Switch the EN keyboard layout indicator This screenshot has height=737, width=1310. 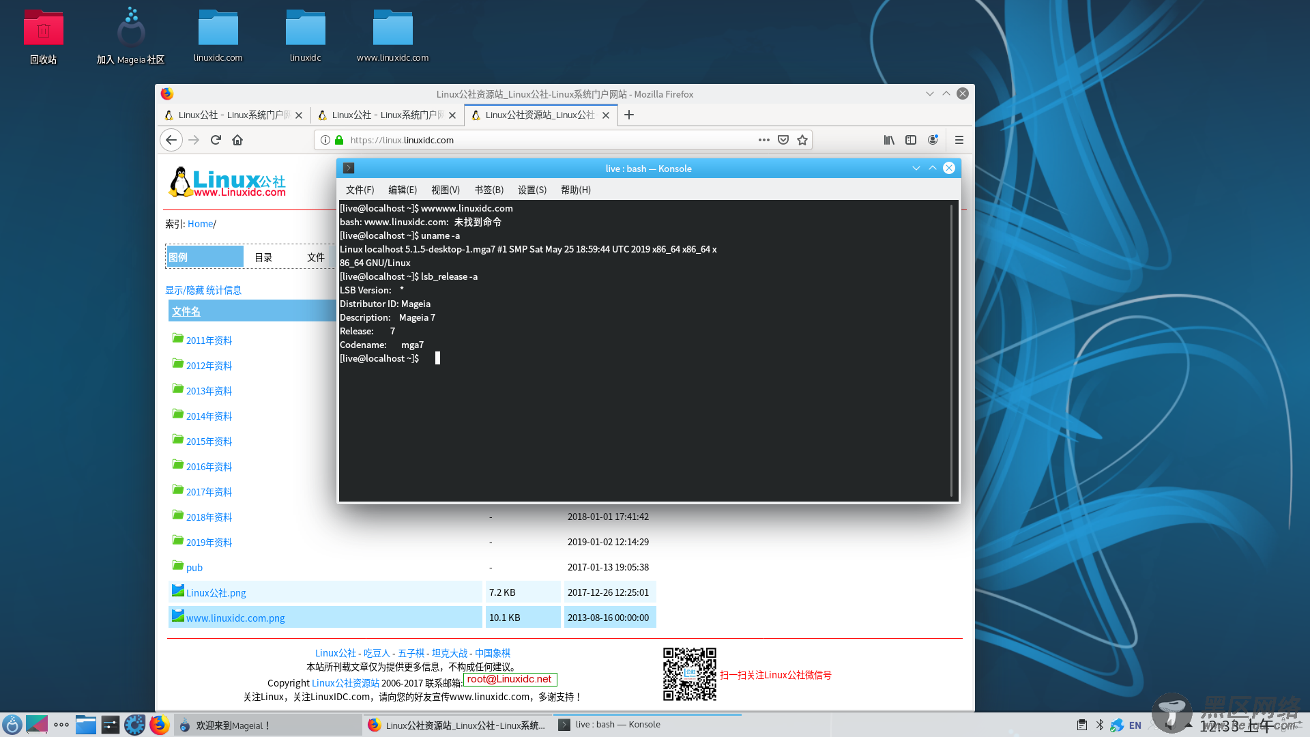(x=1135, y=725)
